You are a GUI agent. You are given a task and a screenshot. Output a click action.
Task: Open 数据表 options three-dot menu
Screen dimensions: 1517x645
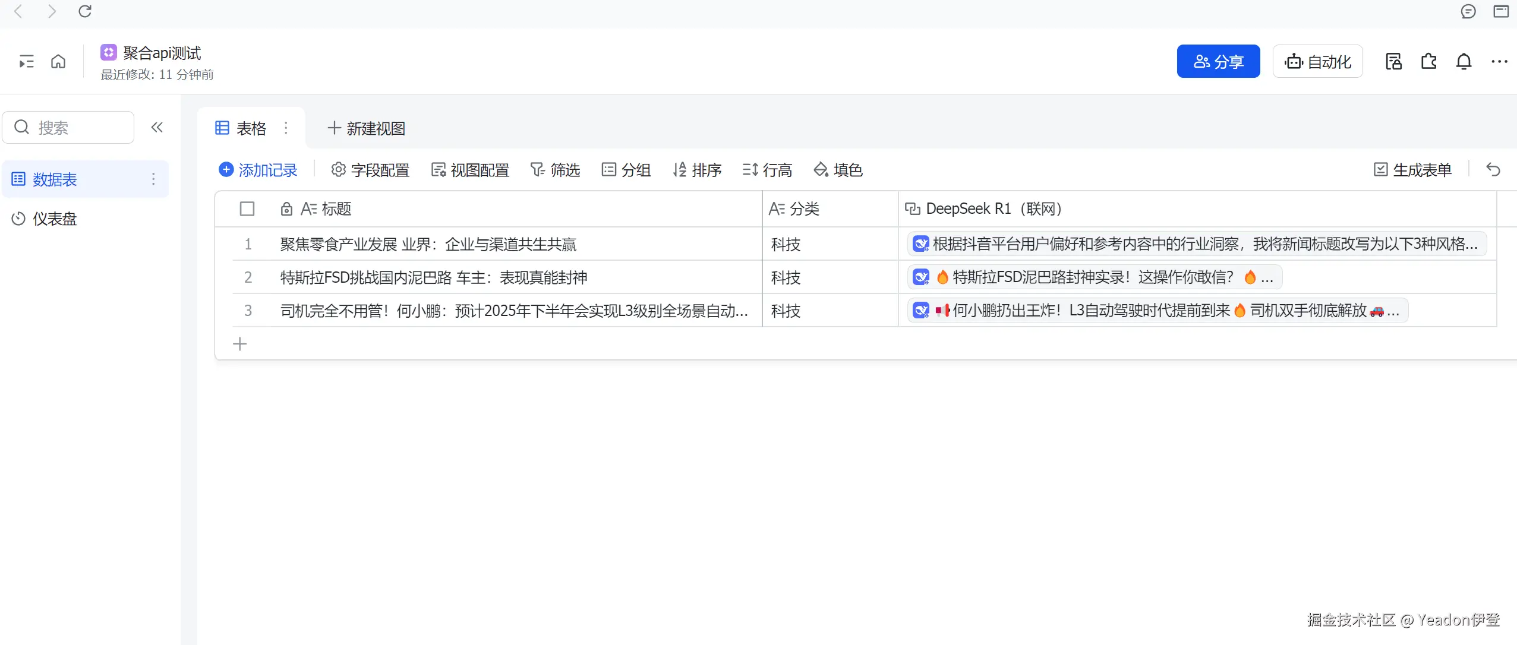point(153,179)
